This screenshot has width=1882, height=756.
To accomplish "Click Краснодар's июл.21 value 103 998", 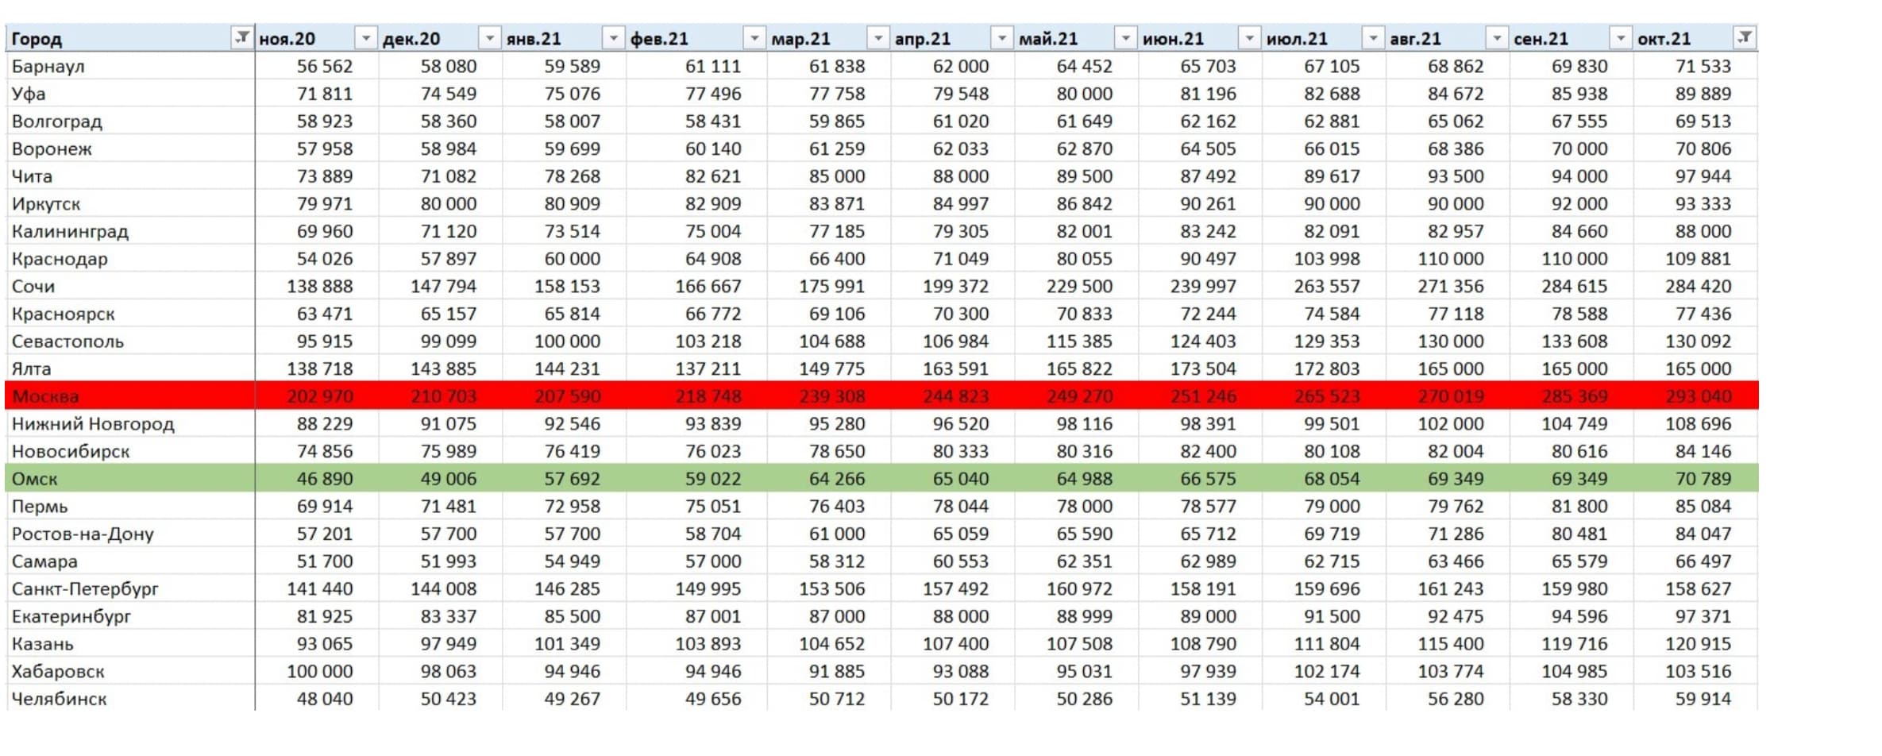I will point(1327,259).
